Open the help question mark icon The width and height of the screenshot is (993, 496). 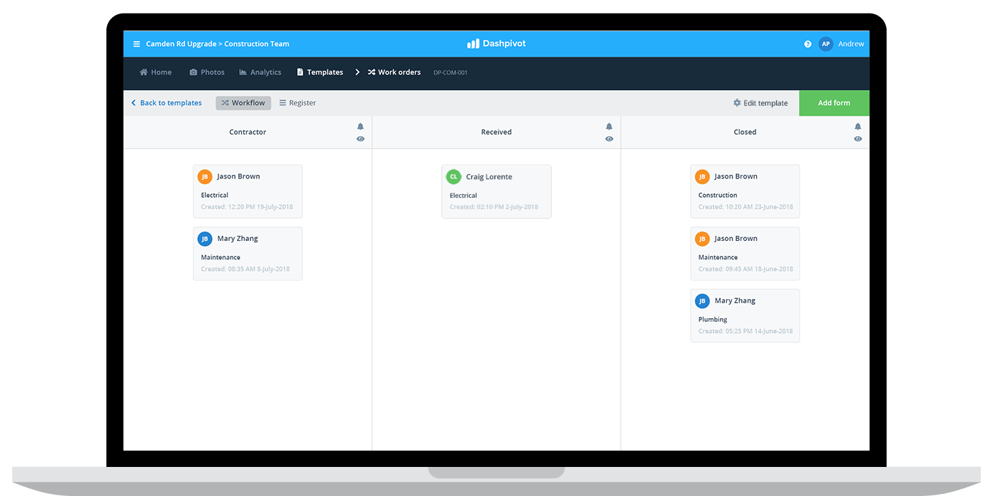807,44
